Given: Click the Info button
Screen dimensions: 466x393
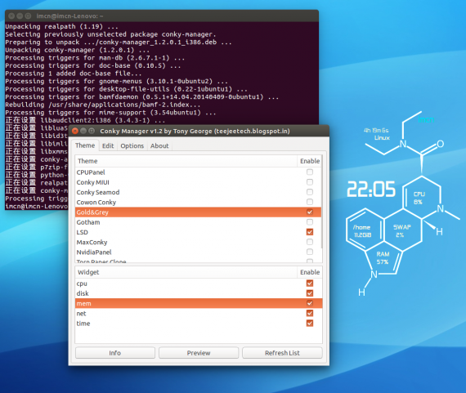Looking at the screenshot, I should tap(115, 353).
